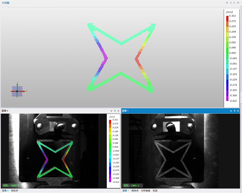Select the 图像 0 bottom tab
The height and width of the screenshot is (193, 242).
pyautogui.click(x=5, y=191)
